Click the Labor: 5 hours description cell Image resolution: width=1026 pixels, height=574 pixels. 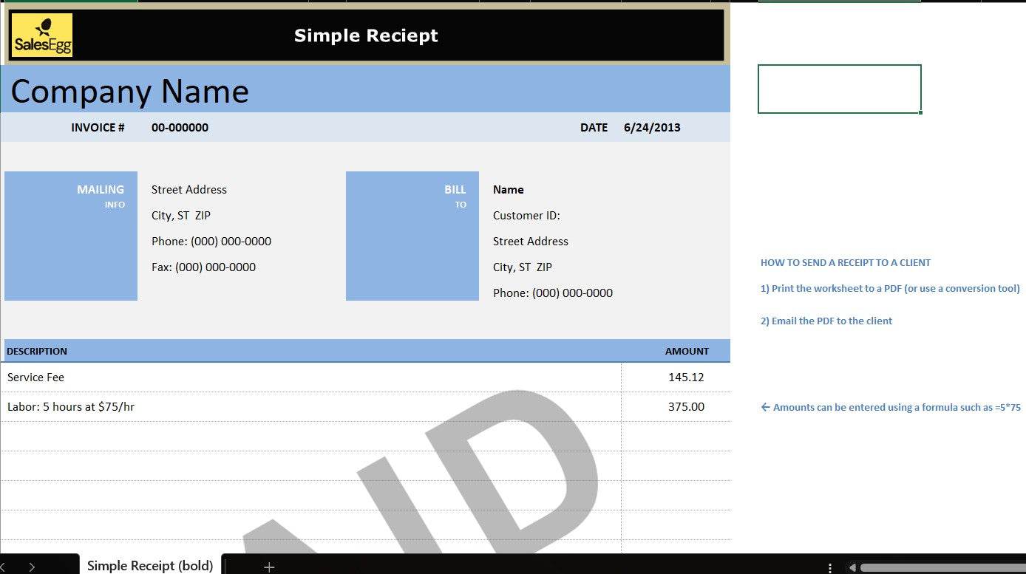pyautogui.click(x=71, y=406)
